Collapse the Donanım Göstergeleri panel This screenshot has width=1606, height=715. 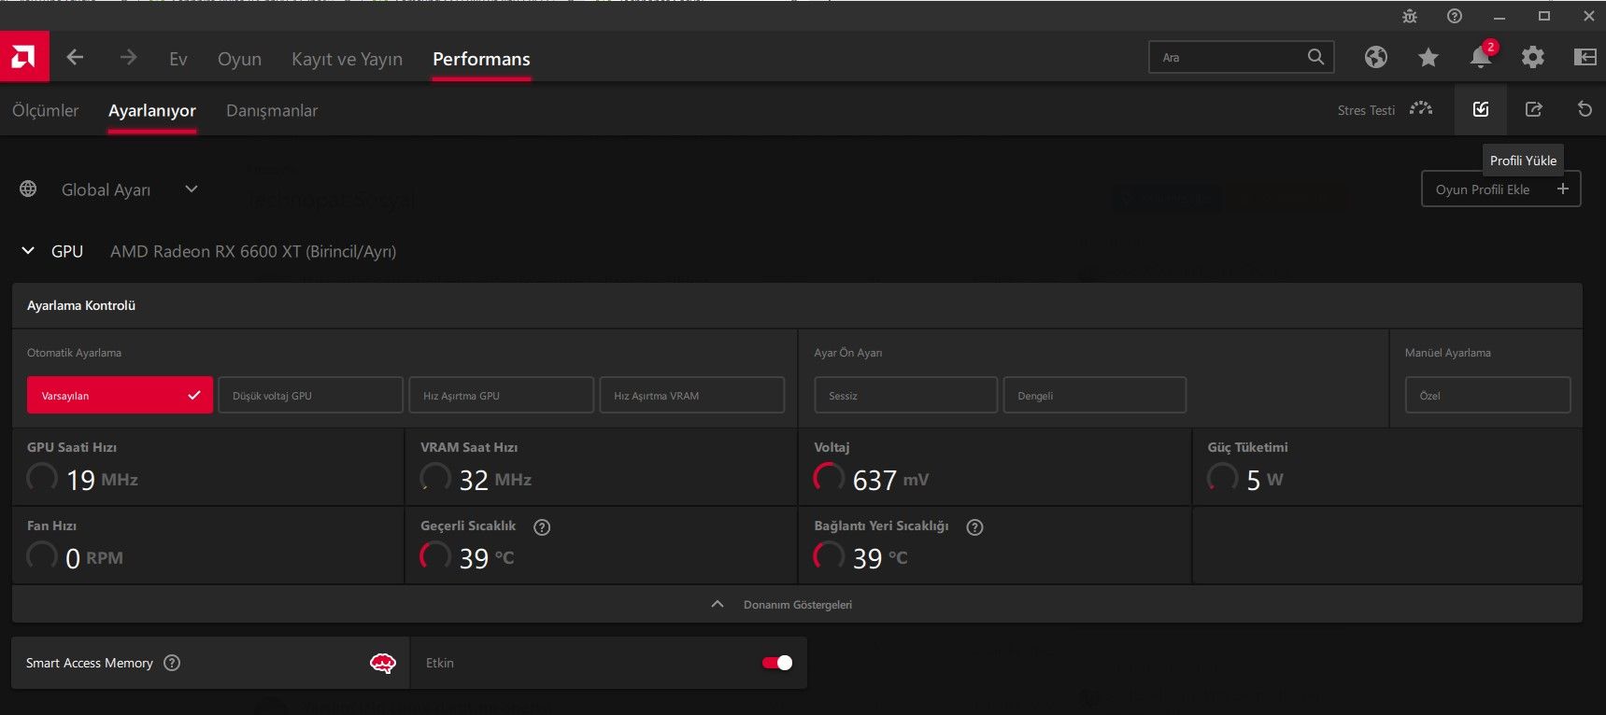coord(718,604)
